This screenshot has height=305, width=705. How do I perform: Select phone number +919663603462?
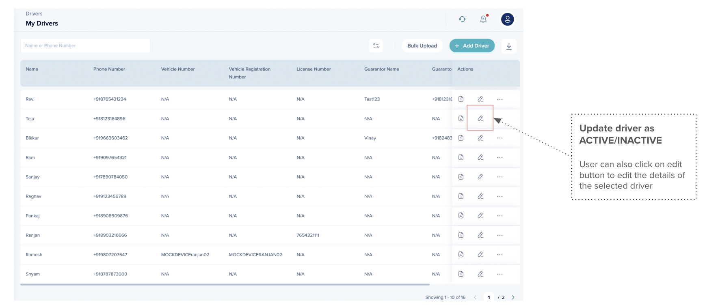coord(110,138)
